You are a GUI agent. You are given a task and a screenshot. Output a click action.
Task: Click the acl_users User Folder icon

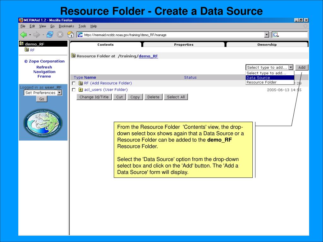click(x=81, y=90)
